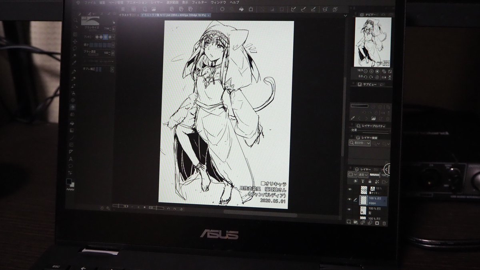Click the Clear outside selection icon

pos(231,9)
